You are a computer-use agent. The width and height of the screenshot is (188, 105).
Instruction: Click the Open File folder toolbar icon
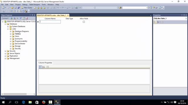click(x=12, y=8)
